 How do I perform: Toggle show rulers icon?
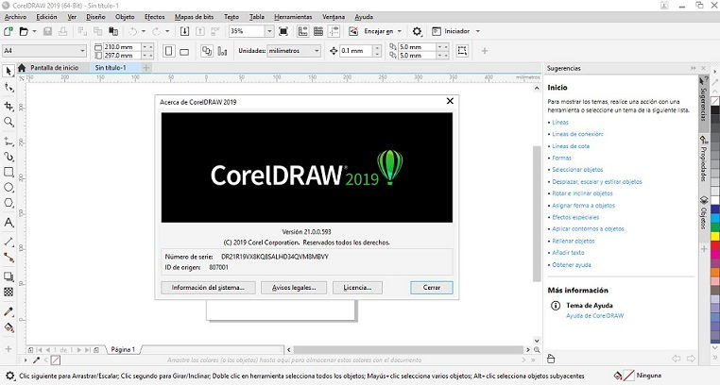302,31
